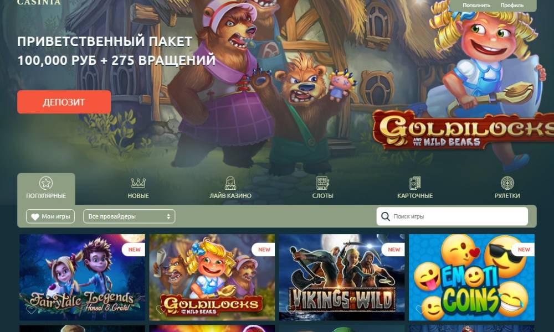Open the live casino dealer icon
The height and width of the screenshot is (332, 554).
coord(230,183)
